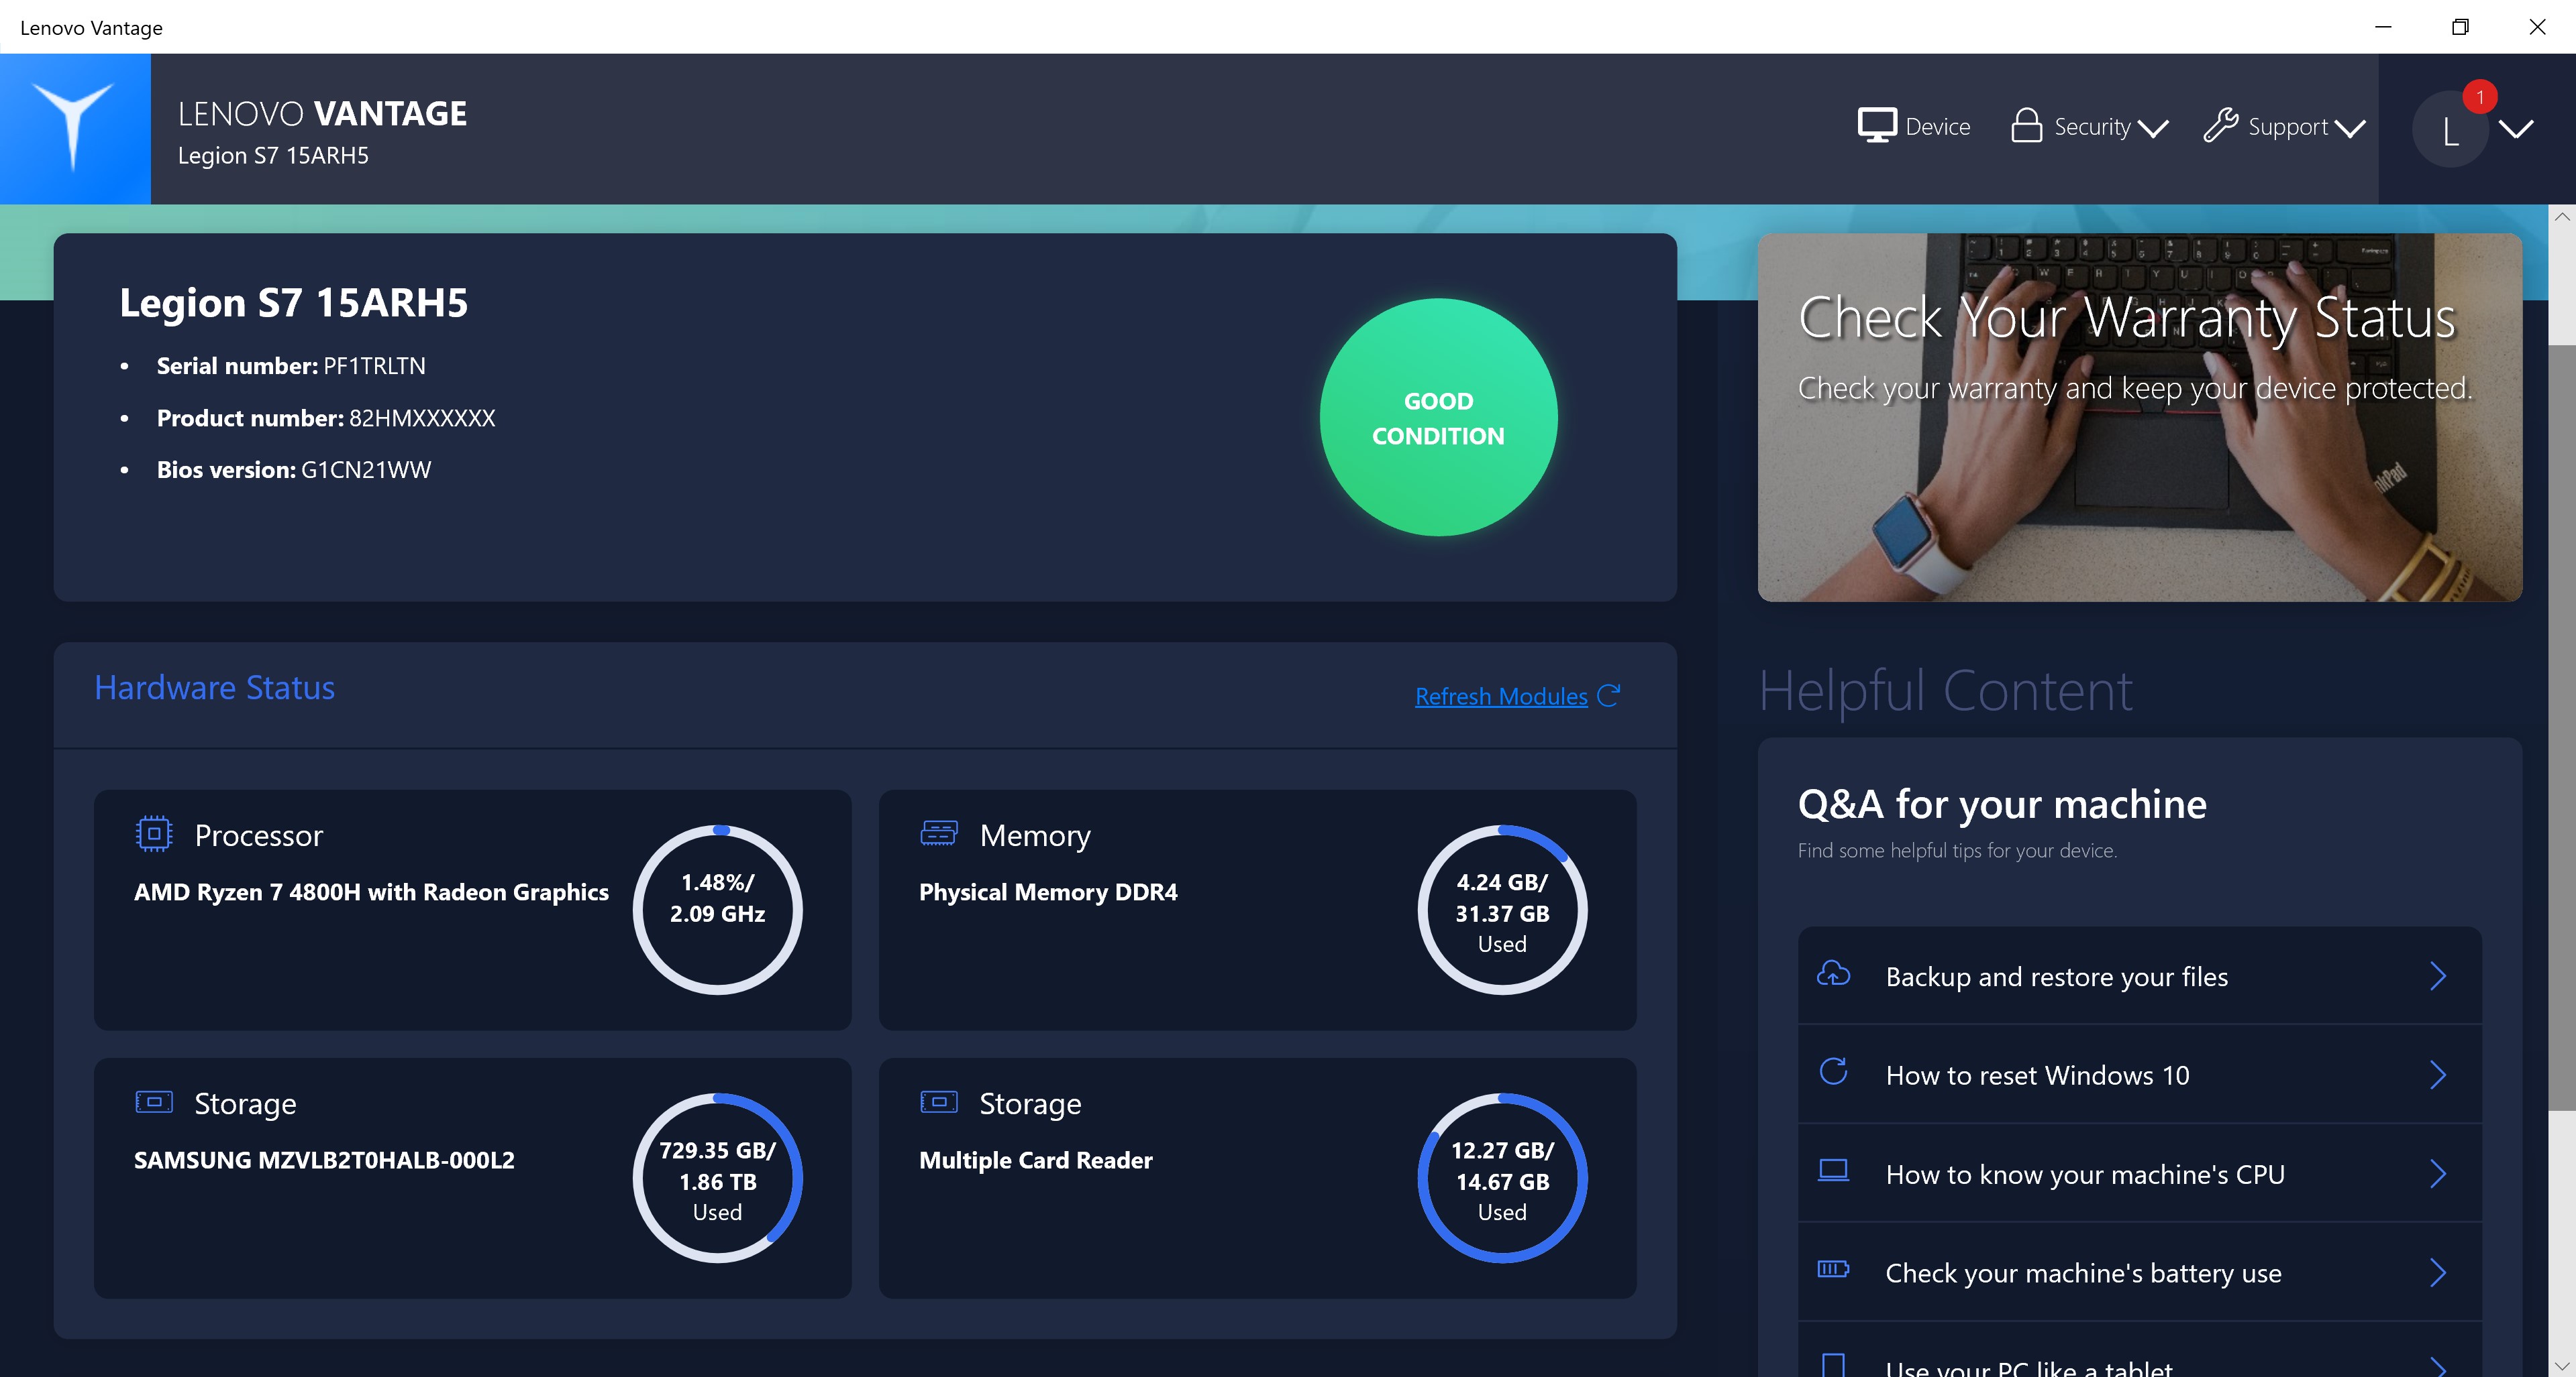Click the SAMSUNG storage gauge 729.35 GB
Screen dimensions: 2576x1377
click(x=717, y=1178)
